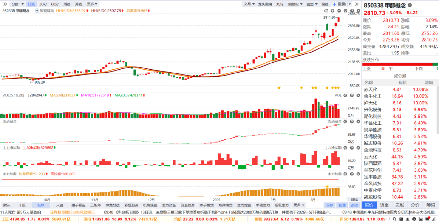Open the dropdown arrow beside 自选
439x223 pixels.
point(349,4)
